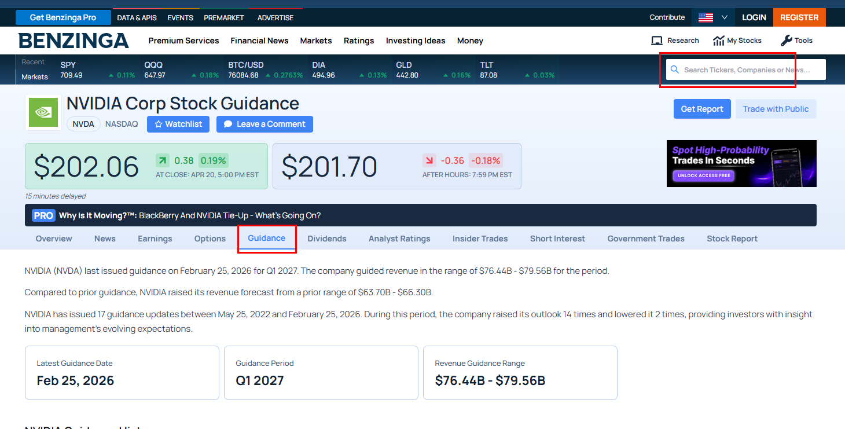Select the Markets ticker tab

coord(35,76)
